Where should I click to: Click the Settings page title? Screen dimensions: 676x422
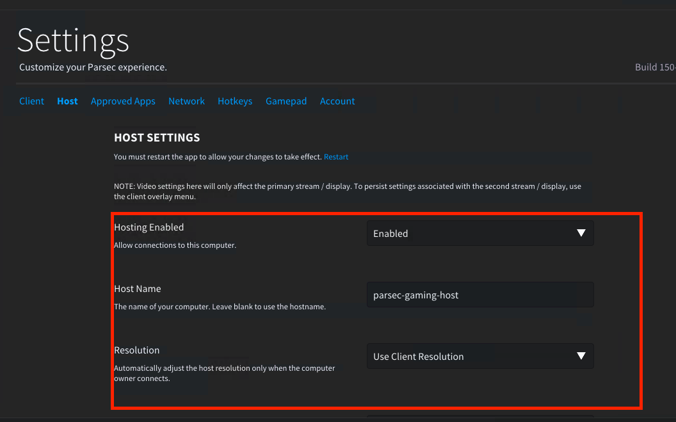pyautogui.click(x=73, y=40)
